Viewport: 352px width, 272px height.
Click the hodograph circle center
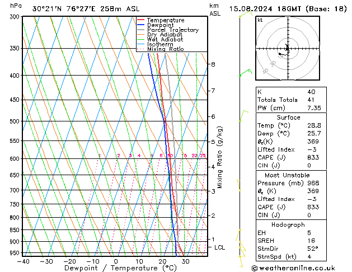tap(288, 48)
